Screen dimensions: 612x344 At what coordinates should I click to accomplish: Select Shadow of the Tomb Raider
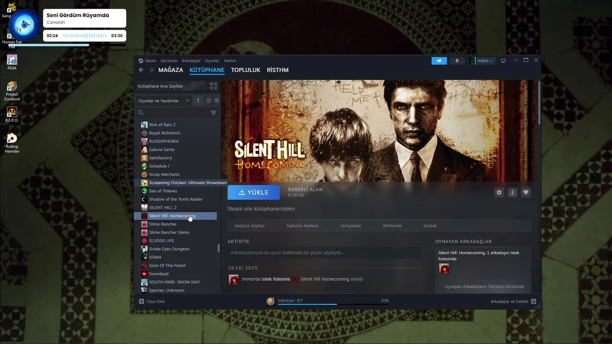pyautogui.click(x=175, y=199)
